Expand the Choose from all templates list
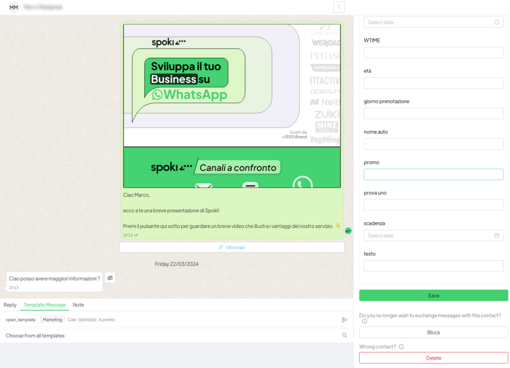 [x=169, y=336]
